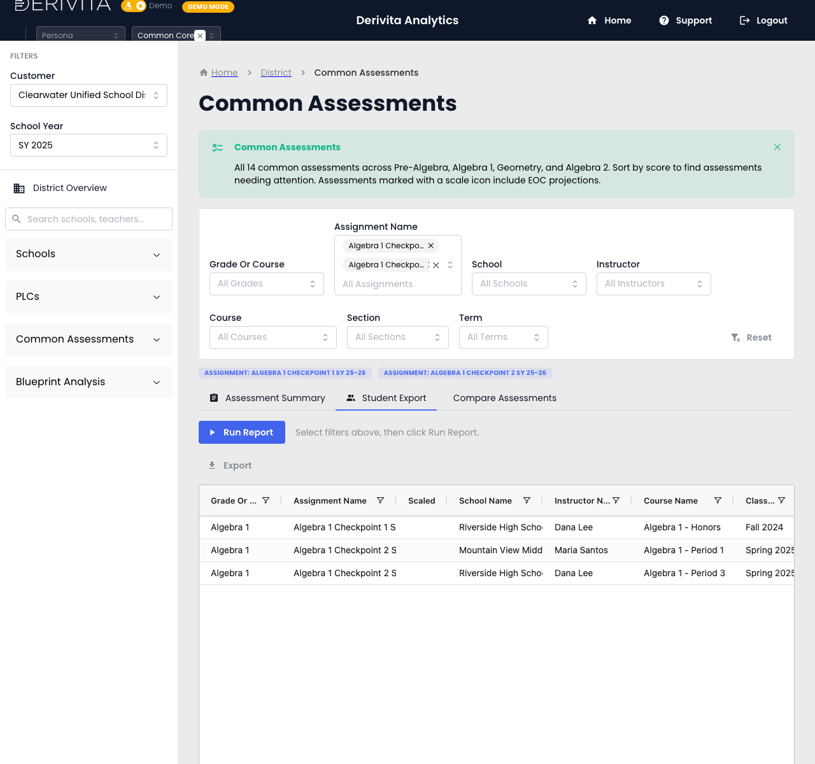Open Support in the top navigation
Viewport: 815px width, 764px height.
pyautogui.click(x=686, y=20)
